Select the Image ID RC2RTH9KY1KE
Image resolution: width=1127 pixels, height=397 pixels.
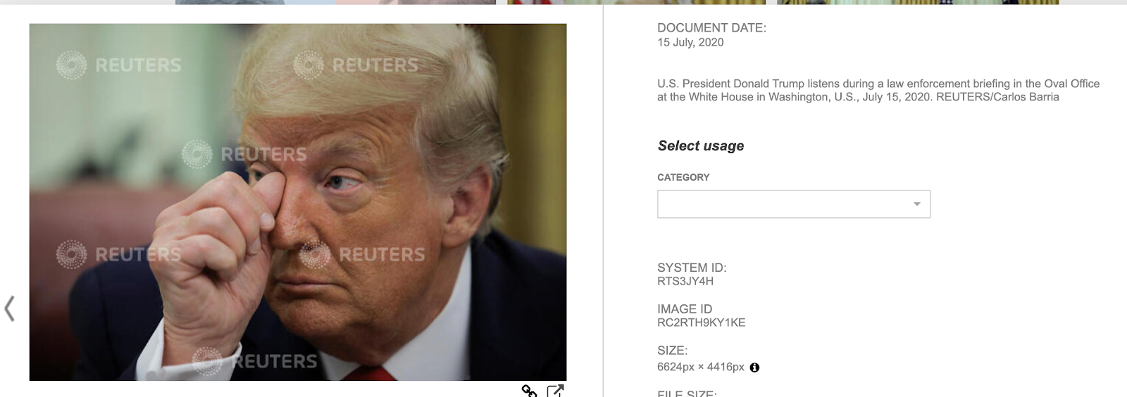tap(701, 323)
